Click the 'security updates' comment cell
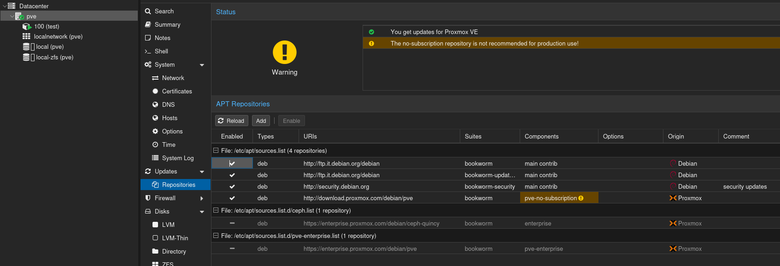 coord(745,186)
